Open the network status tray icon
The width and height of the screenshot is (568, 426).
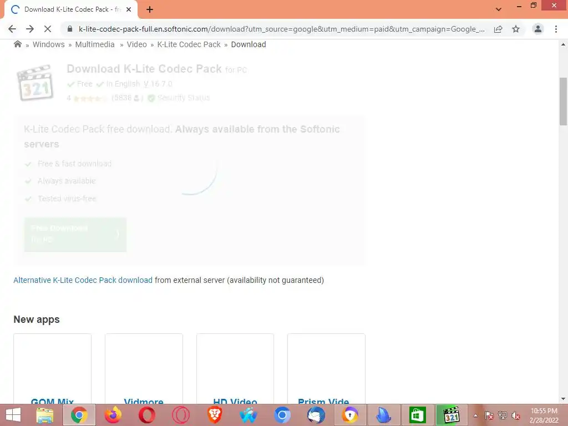pyautogui.click(x=503, y=415)
